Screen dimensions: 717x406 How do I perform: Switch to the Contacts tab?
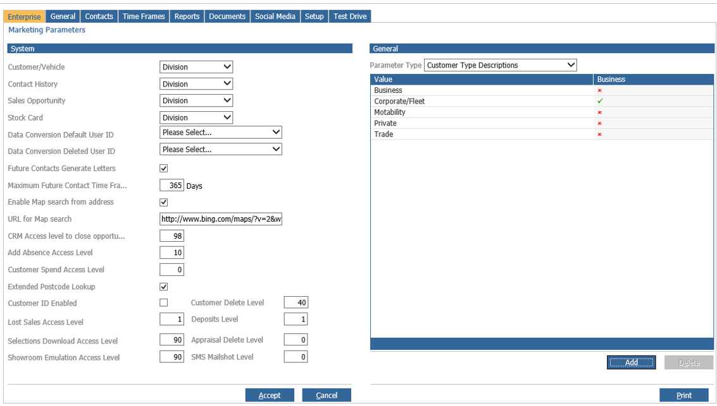(99, 16)
